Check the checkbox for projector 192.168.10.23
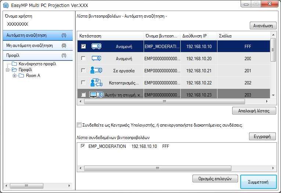The width and height of the screenshot is (281, 193). (x=83, y=94)
